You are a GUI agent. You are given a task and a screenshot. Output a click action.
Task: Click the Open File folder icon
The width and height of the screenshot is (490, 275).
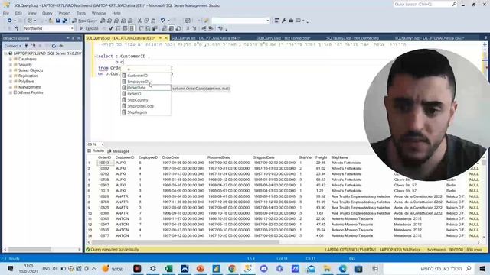(51, 21)
